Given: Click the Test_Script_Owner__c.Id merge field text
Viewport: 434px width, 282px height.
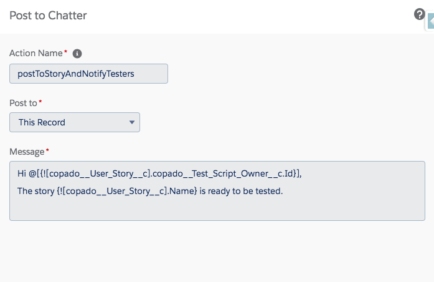Looking at the screenshot, I should [x=242, y=173].
